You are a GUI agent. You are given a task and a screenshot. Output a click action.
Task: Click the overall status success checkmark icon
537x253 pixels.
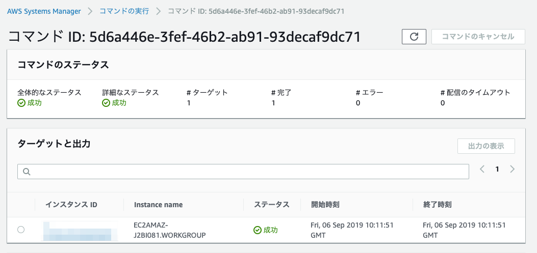(21, 103)
